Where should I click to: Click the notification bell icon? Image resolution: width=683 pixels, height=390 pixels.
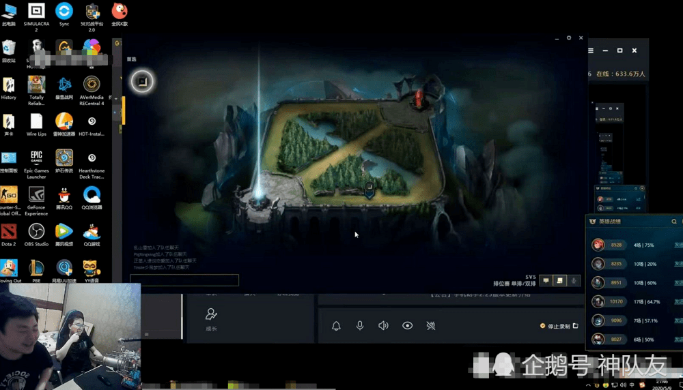(x=336, y=326)
